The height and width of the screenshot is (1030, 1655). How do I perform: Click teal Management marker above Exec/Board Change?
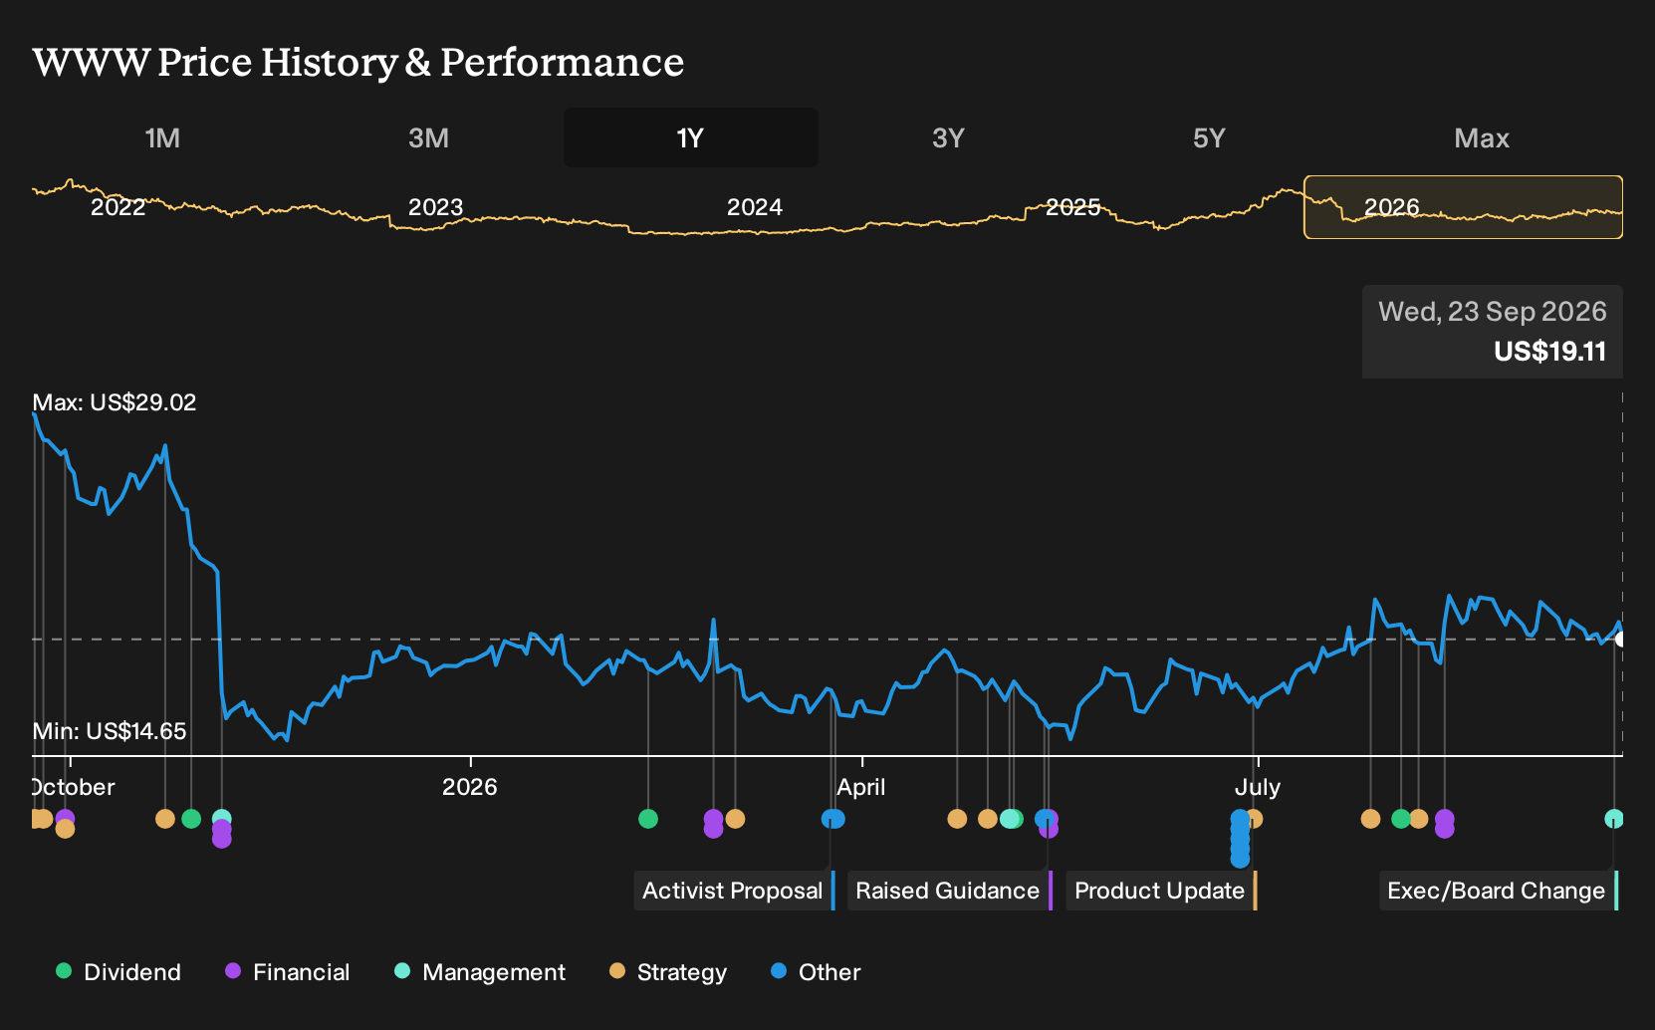(x=1613, y=819)
